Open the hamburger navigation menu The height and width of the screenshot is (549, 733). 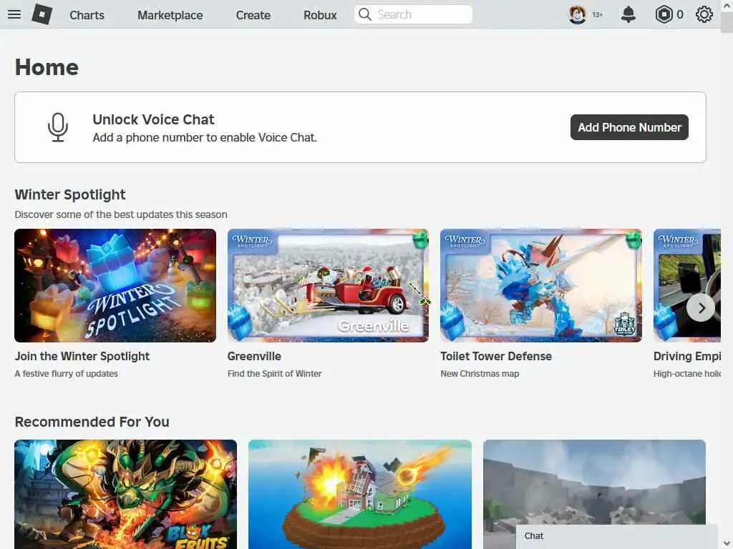pyautogui.click(x=14, y=14)
